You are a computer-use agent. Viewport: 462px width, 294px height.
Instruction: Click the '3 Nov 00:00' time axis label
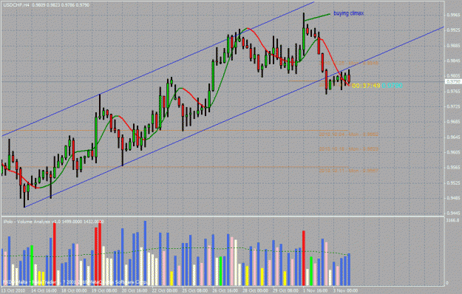point(346,290)
